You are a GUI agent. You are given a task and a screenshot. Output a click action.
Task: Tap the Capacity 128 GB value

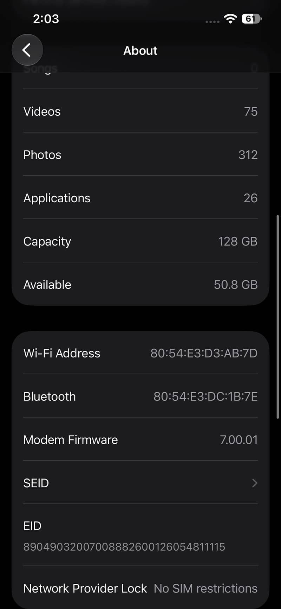point(238,241)
